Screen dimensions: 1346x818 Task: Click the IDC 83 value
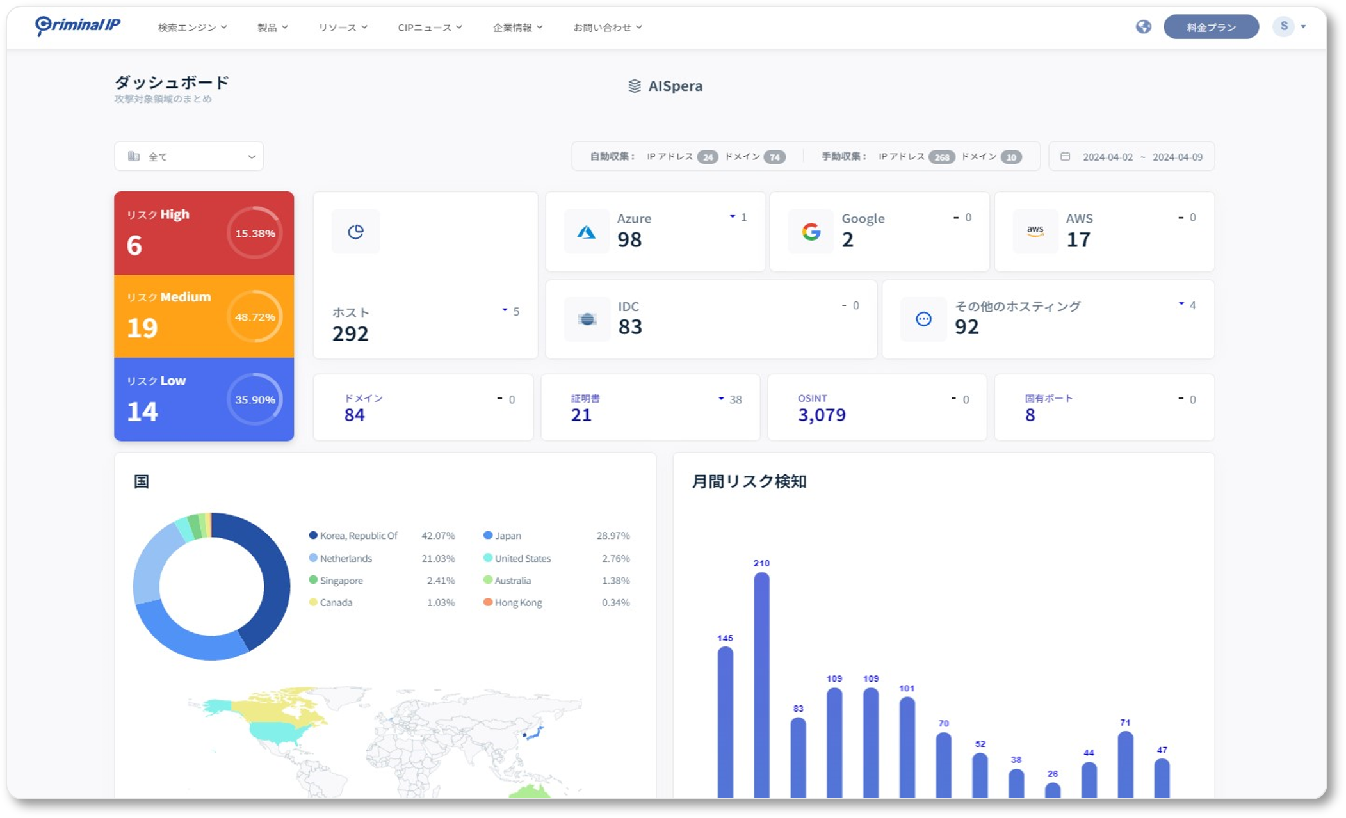[x=630, y=327]
